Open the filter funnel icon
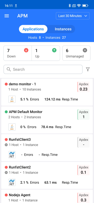The width and height of the screenshot is (94, 203). point(88,70)
